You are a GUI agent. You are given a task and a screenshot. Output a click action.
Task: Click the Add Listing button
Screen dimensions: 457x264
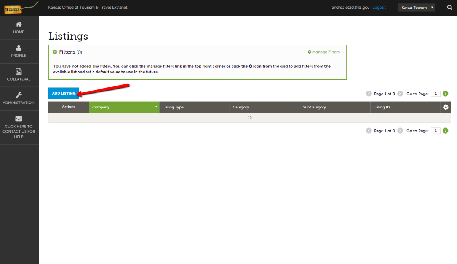point(64,94)
